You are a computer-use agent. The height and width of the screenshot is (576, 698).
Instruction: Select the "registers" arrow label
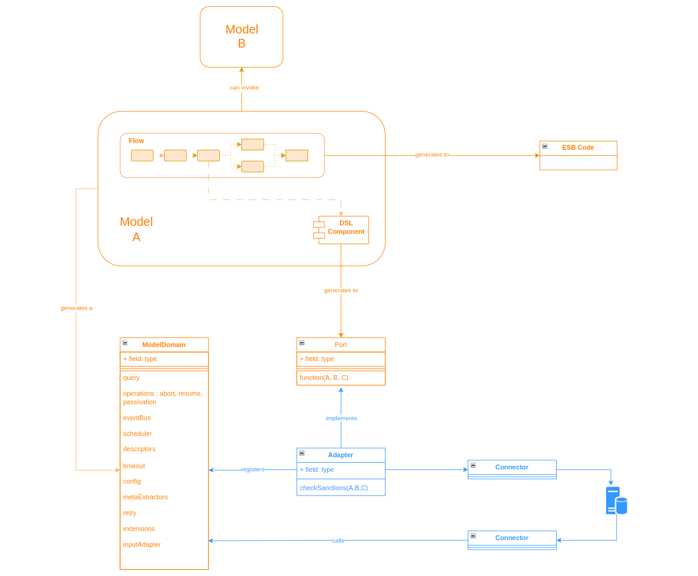pyautogui.click(x=252, y=469)
